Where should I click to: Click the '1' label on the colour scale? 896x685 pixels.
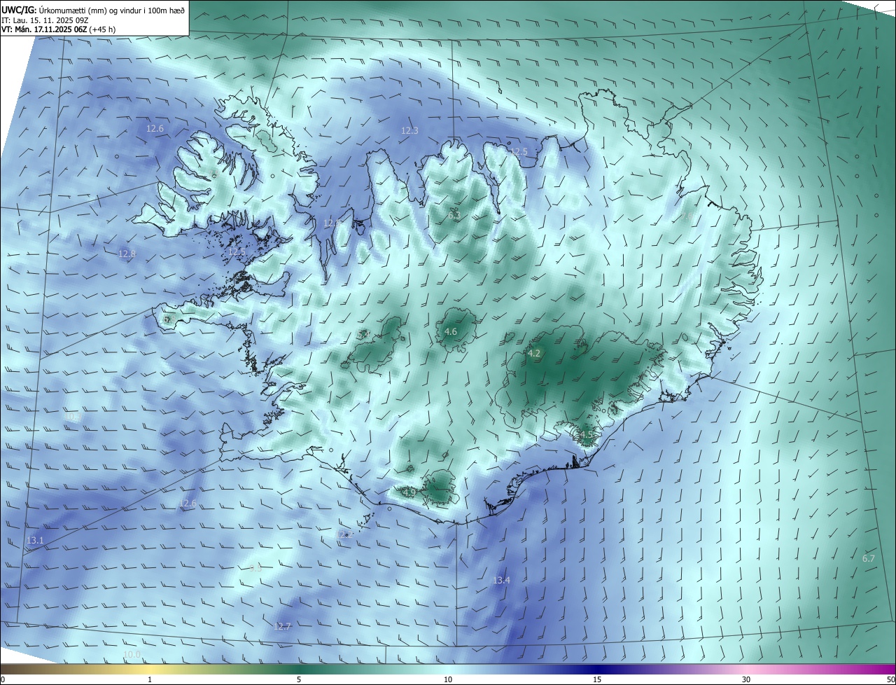click(150, 679)
